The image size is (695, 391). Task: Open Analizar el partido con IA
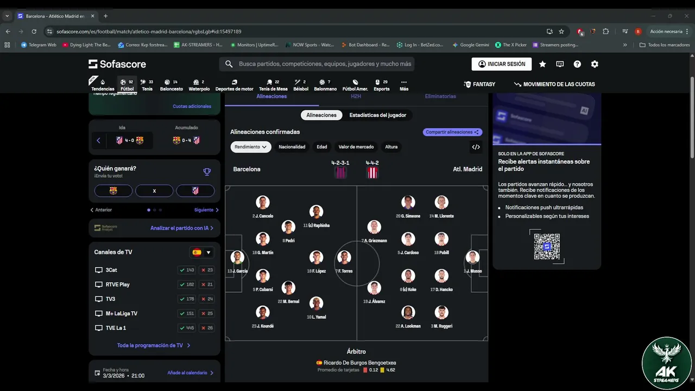[182, 228]
